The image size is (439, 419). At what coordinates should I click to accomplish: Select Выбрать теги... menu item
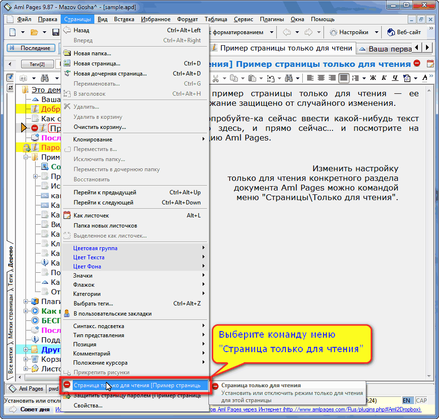[135, 304]
